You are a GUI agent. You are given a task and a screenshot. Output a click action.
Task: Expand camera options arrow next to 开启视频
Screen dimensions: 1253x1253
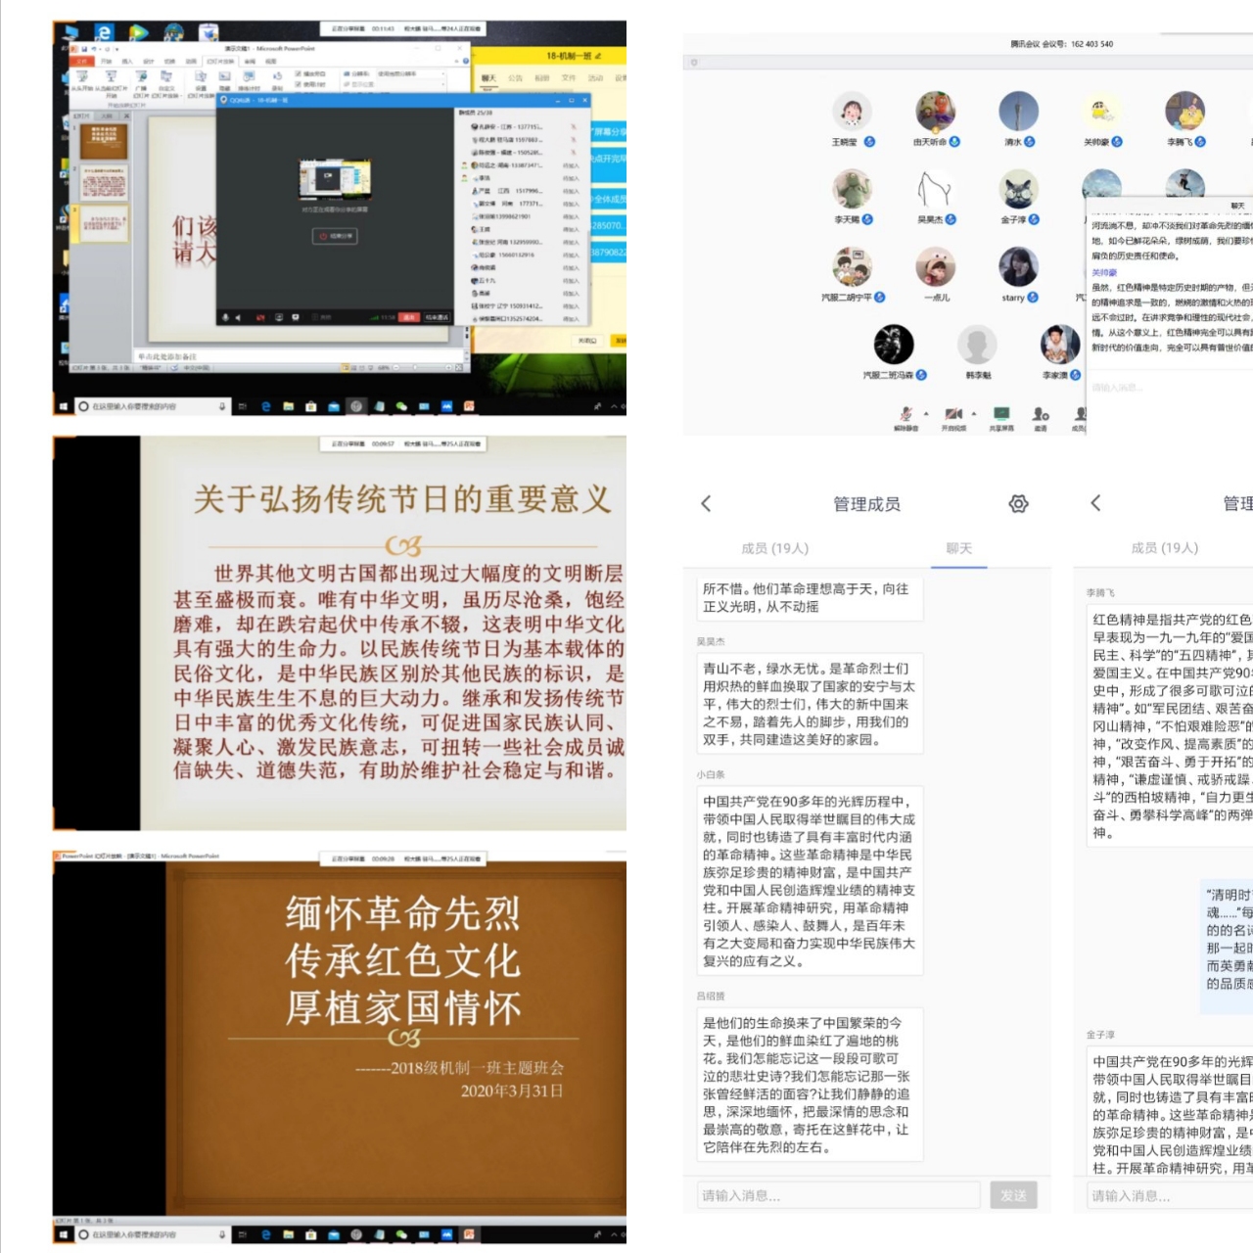tap(973, 411)
